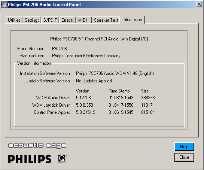Click the No Updates Applied text
Viewport: 204px width, 170px height.
(94, 81)
